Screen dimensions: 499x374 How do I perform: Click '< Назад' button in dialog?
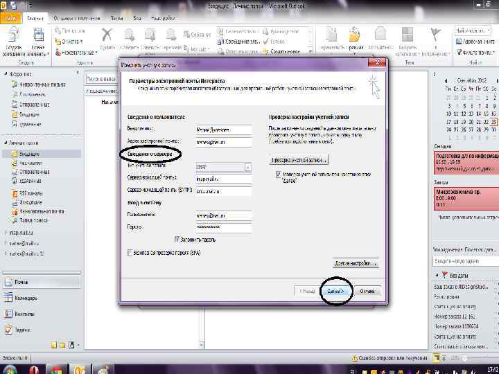coord(307,291)
